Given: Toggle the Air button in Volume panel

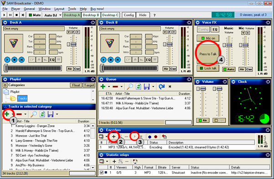Looking at the screenshot, I should tap(203, 120).
